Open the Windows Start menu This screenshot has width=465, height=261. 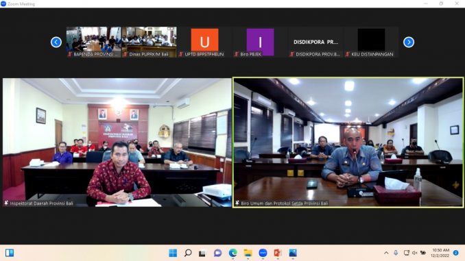pyautogui.click(x=173, y=253)
